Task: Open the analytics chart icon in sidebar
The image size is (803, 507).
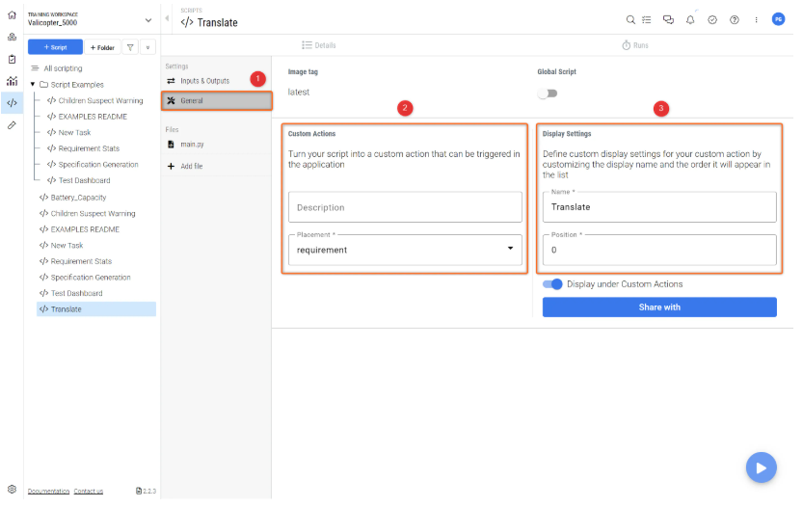Action: [12, 81]
